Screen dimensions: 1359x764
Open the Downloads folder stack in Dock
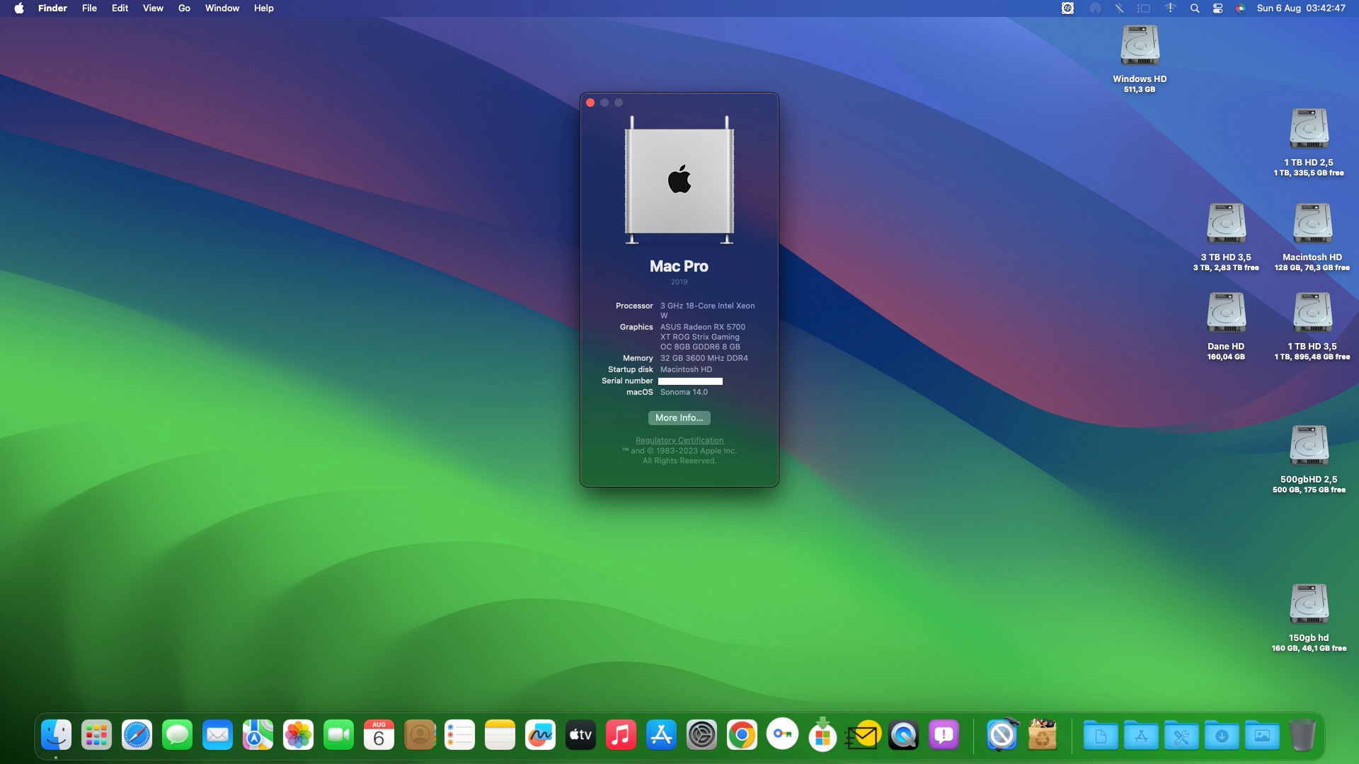click(x=1222, y=736)
